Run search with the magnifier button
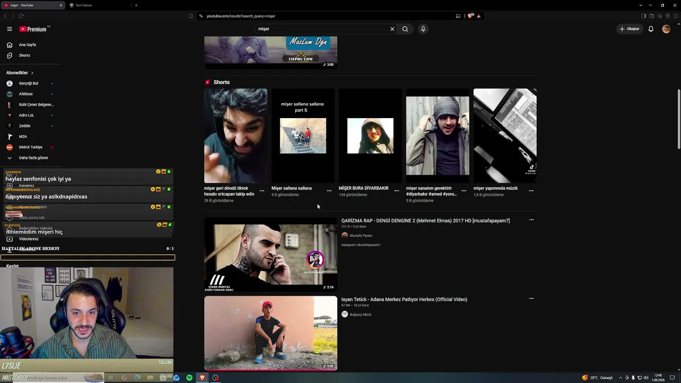 (405, 29)
